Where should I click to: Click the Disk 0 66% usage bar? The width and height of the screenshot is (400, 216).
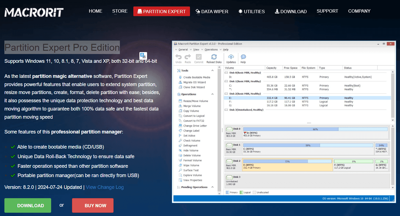(x=315, y=129)
